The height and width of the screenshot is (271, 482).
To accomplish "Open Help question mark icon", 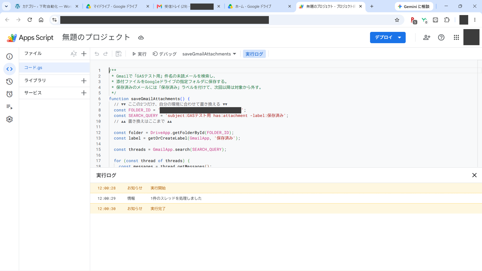I will 441,37.
